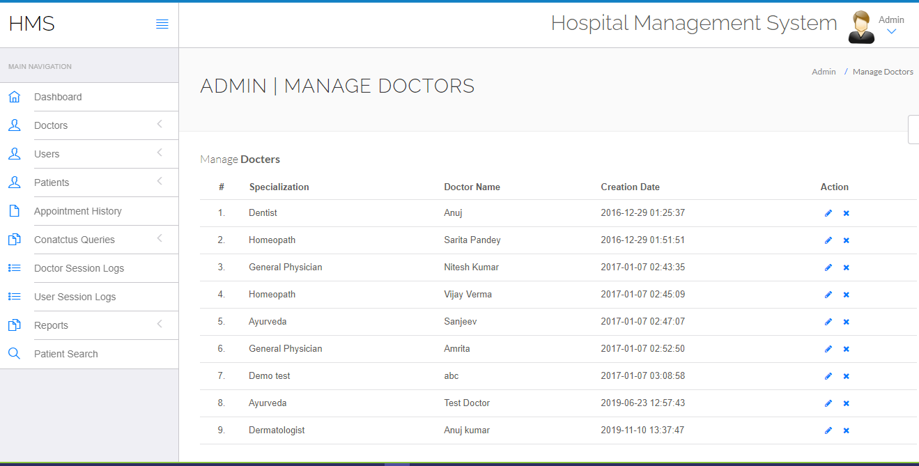Expand Conatctus Queries submenu chevron
The image size is (919, 466).
coord(160,238)
